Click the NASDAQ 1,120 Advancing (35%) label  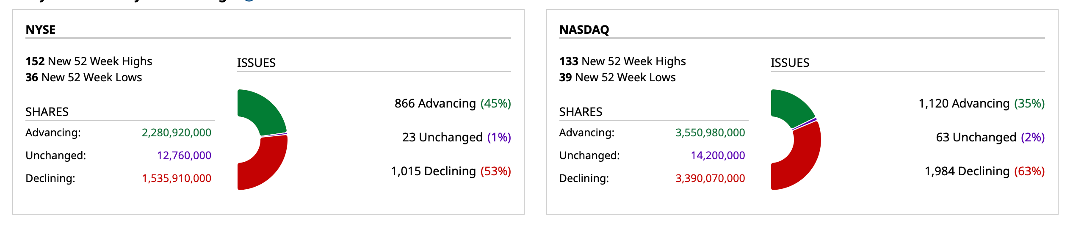[982, 104]
